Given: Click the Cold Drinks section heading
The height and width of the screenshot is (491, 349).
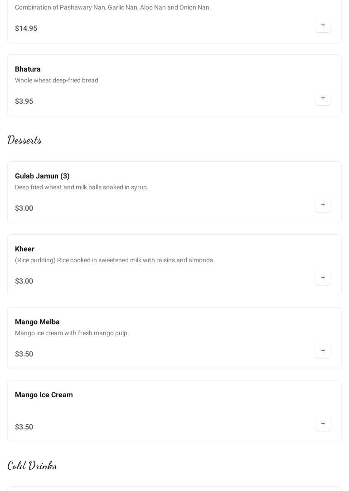Looking at the screenshot, I should click(x=32, y=466).
